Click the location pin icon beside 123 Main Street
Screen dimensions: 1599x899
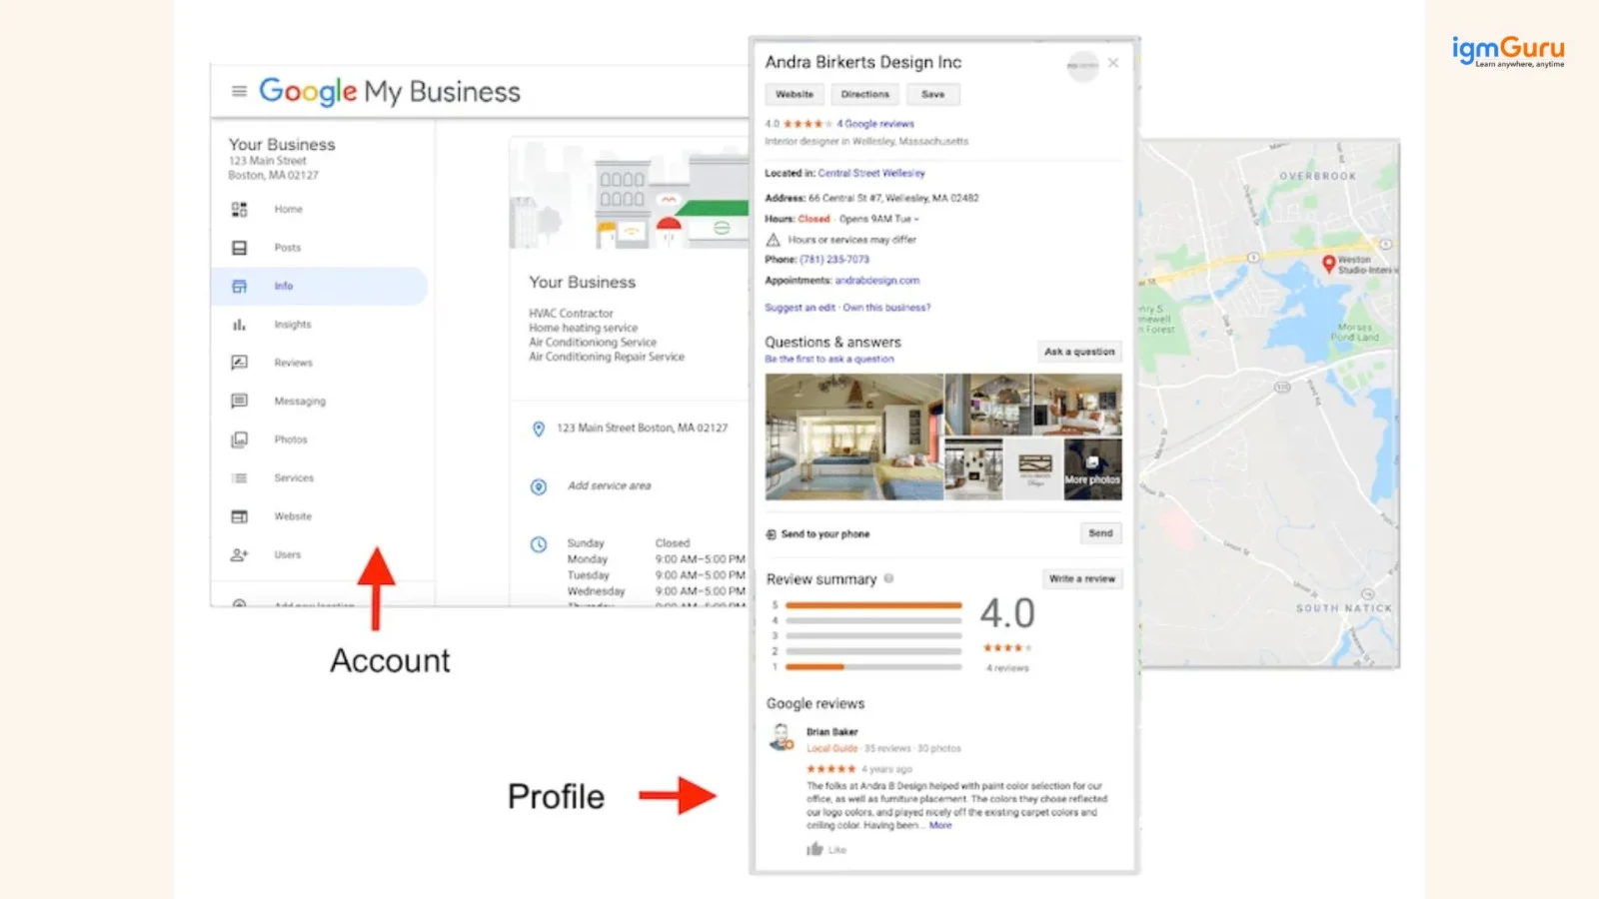click(x=538, y=429)
